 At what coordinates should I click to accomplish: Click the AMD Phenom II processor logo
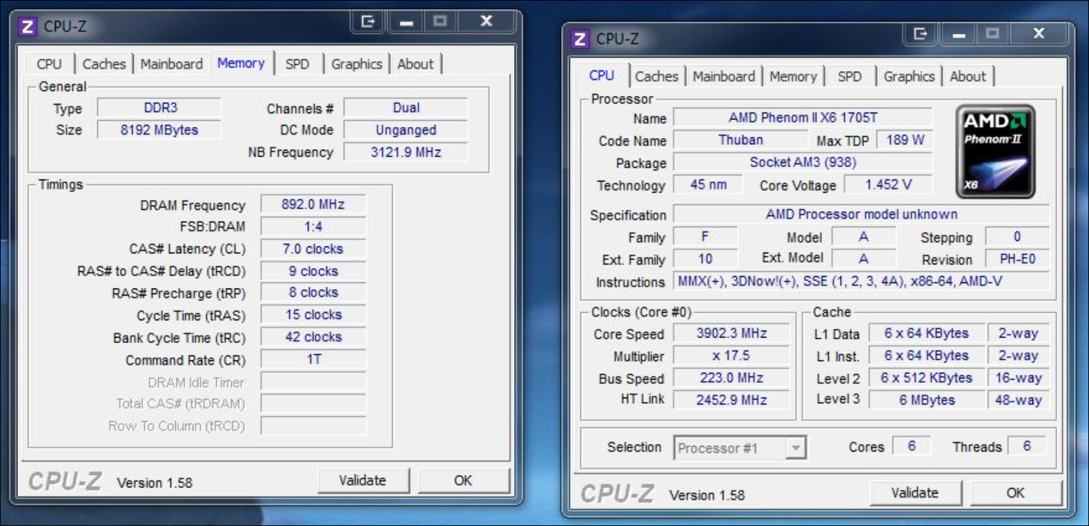tap(995, 151)
